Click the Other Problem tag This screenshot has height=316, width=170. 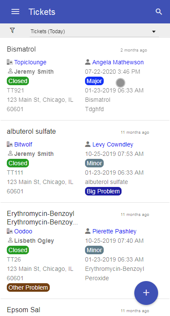click(x=28, y=287)
